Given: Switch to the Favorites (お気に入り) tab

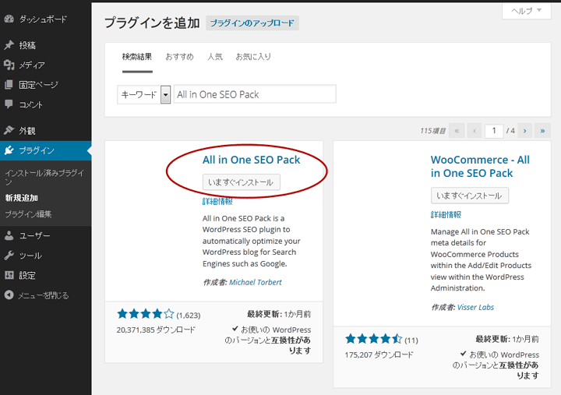Looking at the screenshot, I should tap(253, 57).
